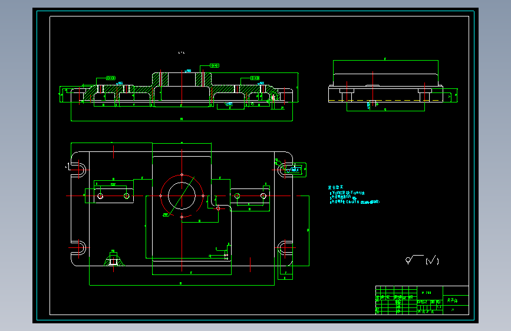Select the leftmost small hole on the left pad
The image size is (511, 331).
tap(100, 196)
